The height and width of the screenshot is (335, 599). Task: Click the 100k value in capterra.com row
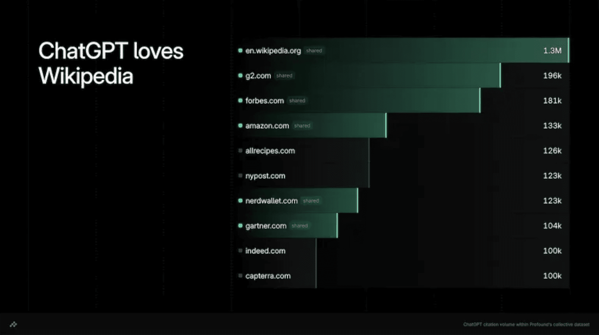(552, 276)
